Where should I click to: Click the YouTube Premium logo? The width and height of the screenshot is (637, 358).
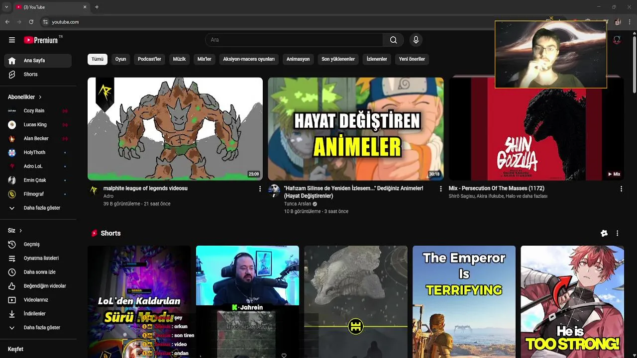[x=41, y=40]
